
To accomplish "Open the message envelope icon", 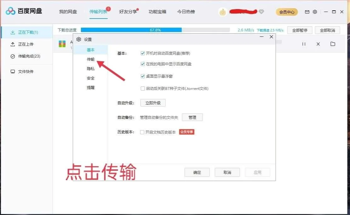I will pos(307,12).
